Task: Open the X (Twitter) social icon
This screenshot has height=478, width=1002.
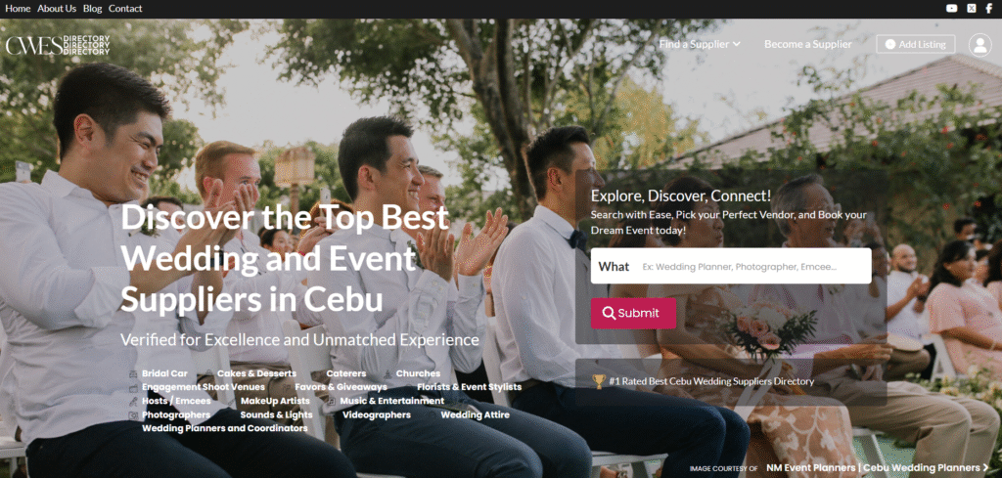Action: tap(972, 8)
